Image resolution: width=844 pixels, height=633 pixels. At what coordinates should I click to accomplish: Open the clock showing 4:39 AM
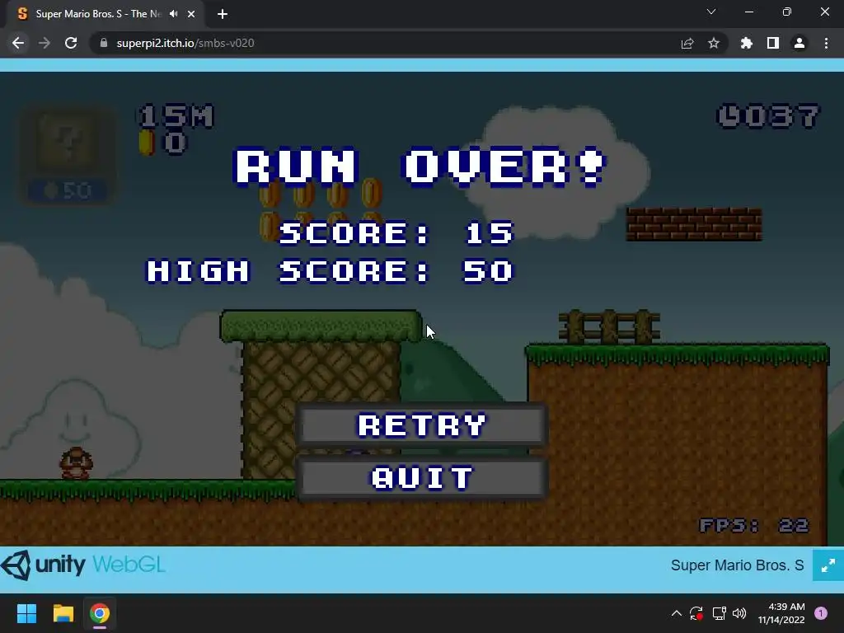pyautogui.click(x=781, y=613)
